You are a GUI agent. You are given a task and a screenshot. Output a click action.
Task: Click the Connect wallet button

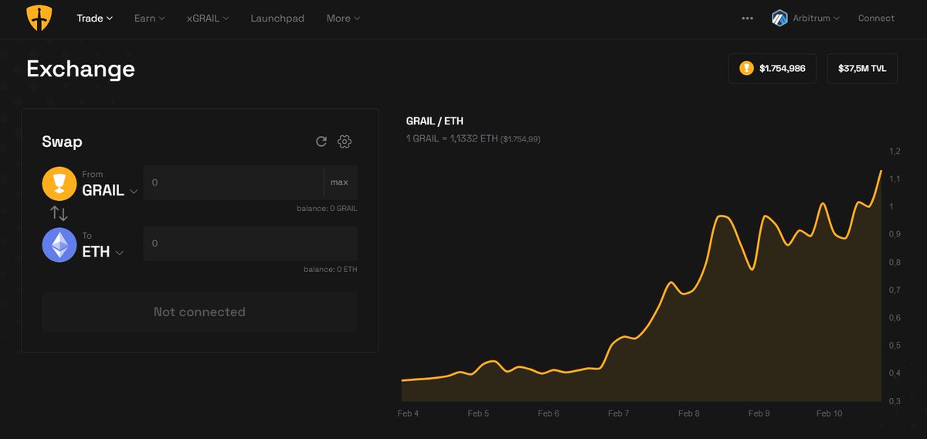click(x=876, y=18)
